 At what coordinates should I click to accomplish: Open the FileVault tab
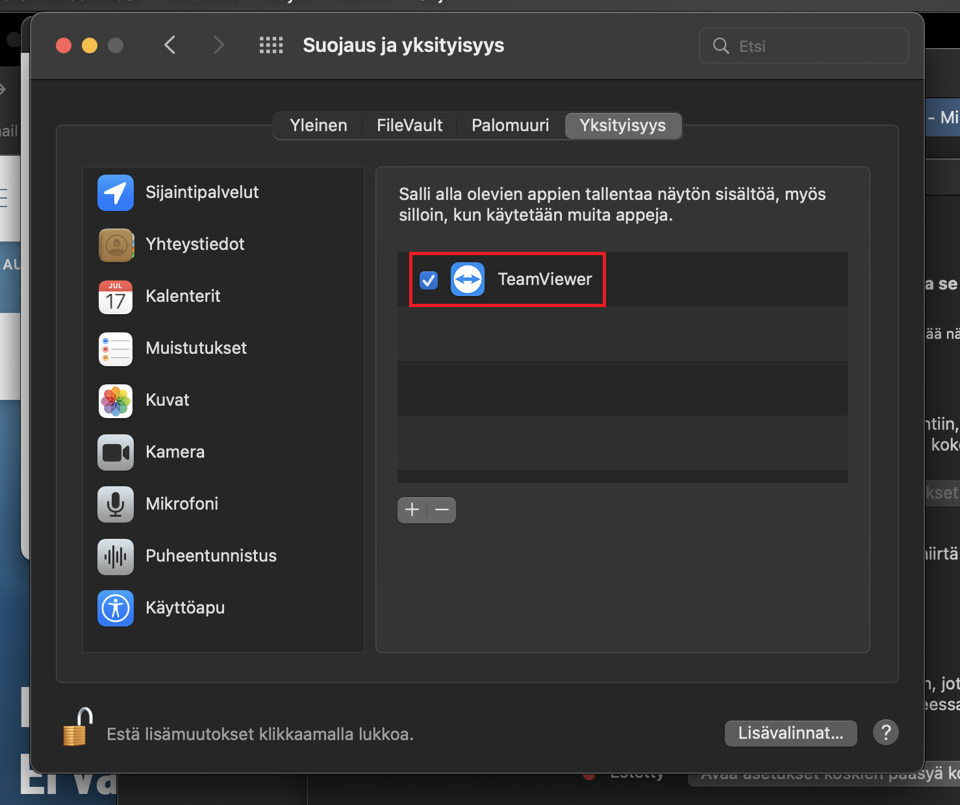[409, 125]
